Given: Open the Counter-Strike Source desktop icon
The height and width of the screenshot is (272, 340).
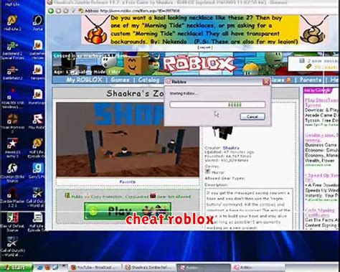Looking at the screenshot, I should (x=12, y=172).
